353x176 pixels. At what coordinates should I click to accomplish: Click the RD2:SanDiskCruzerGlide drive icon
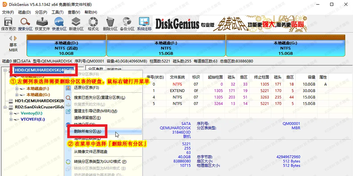pos(11,107)
